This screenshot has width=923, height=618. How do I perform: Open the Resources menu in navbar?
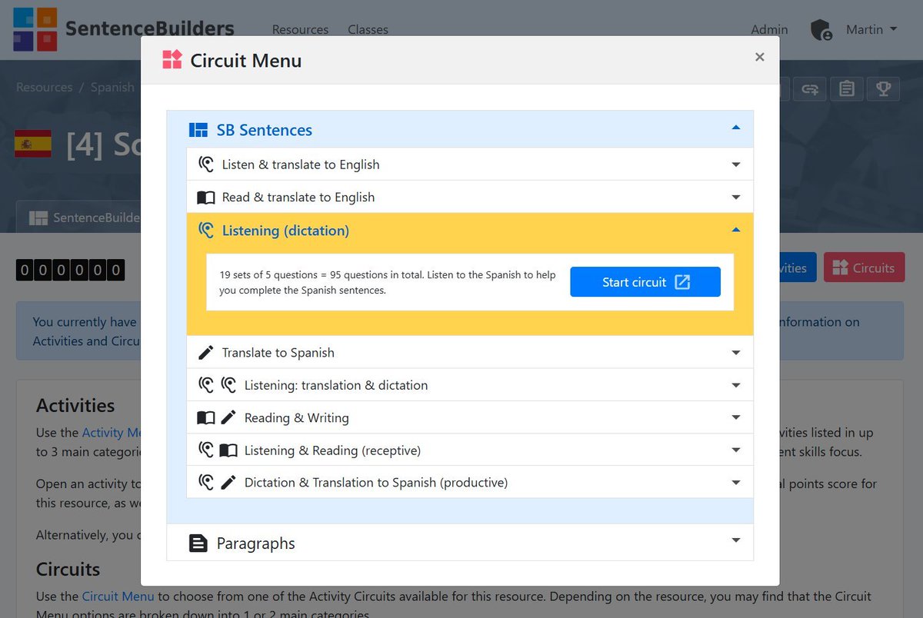[x=300, y=29]
